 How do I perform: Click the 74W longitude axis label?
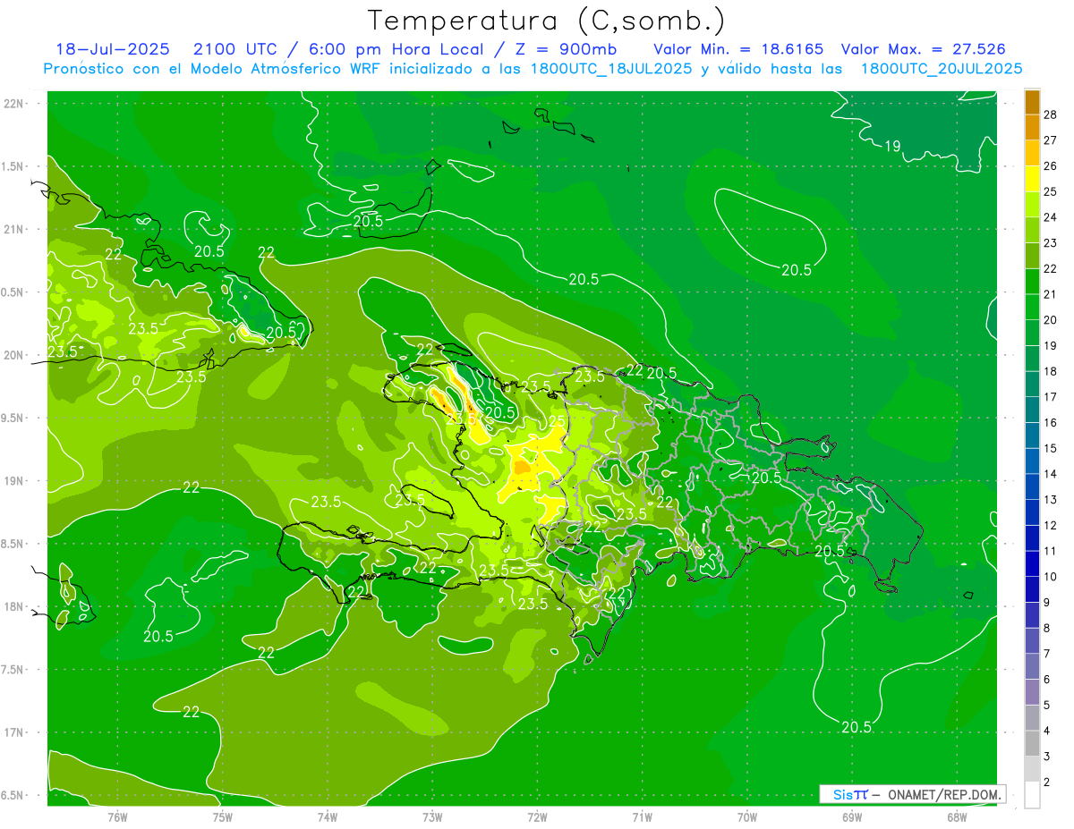click(327, 816)
